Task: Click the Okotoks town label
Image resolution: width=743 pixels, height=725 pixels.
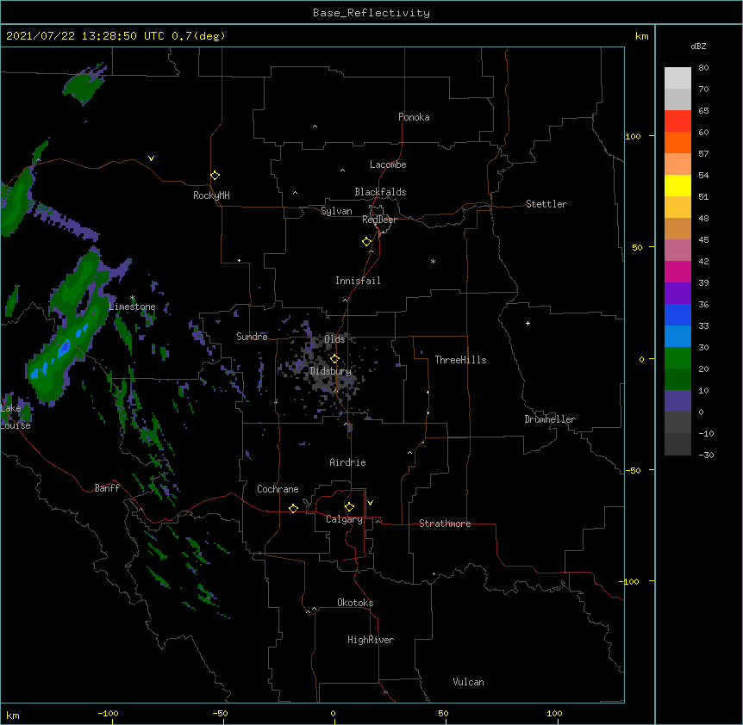Action: click(x=355, y=603)
